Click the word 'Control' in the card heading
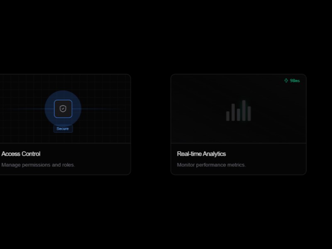 (x=31, y=154)
